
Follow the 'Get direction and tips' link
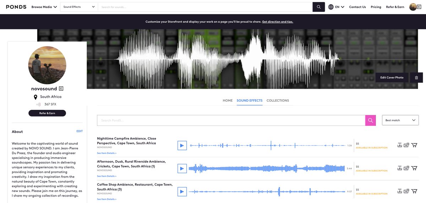point(278,22)
